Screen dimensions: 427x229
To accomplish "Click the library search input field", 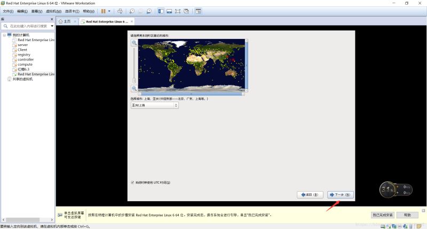I will [27, 26].
